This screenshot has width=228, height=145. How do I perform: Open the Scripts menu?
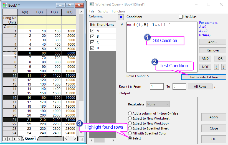click(103, 11)
